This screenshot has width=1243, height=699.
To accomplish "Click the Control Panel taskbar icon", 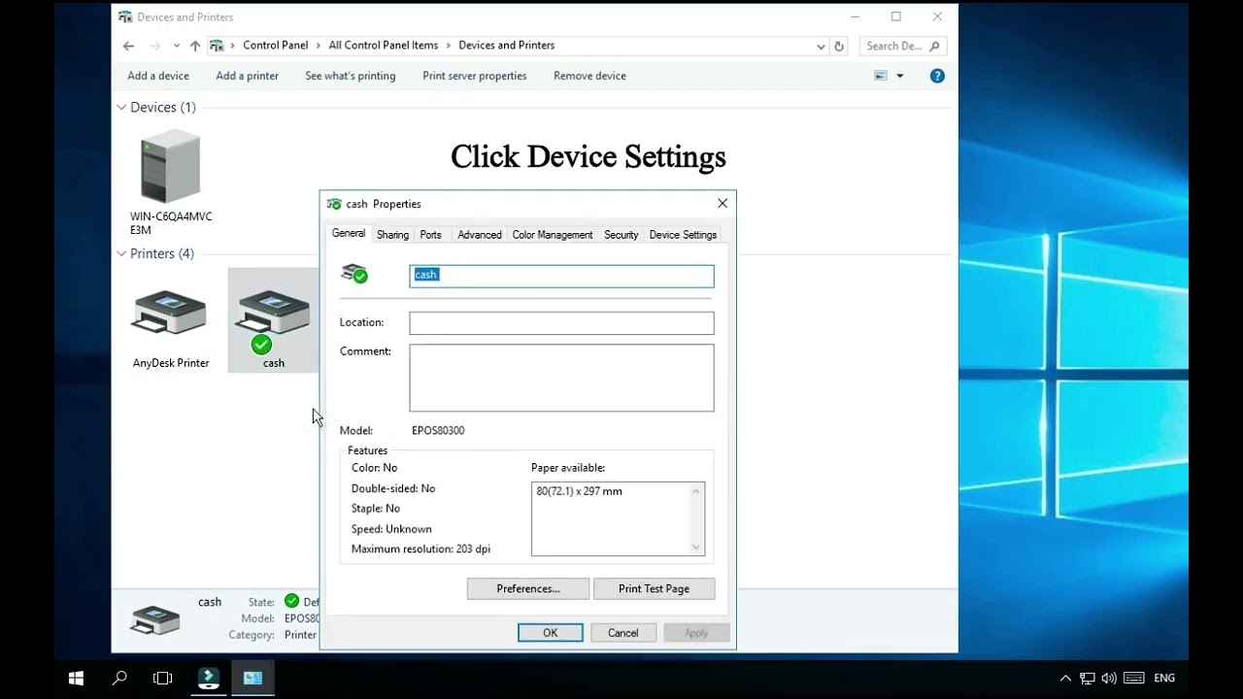I will point(252,679).
